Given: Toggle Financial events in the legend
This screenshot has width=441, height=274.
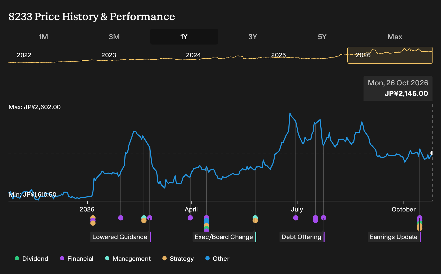Looking at the screenshot, I should coord(76,259).
